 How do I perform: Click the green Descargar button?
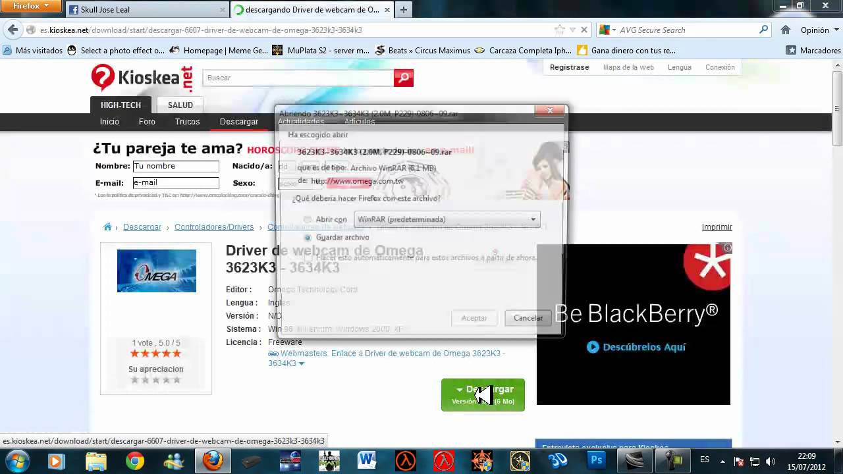click(483, 394)
